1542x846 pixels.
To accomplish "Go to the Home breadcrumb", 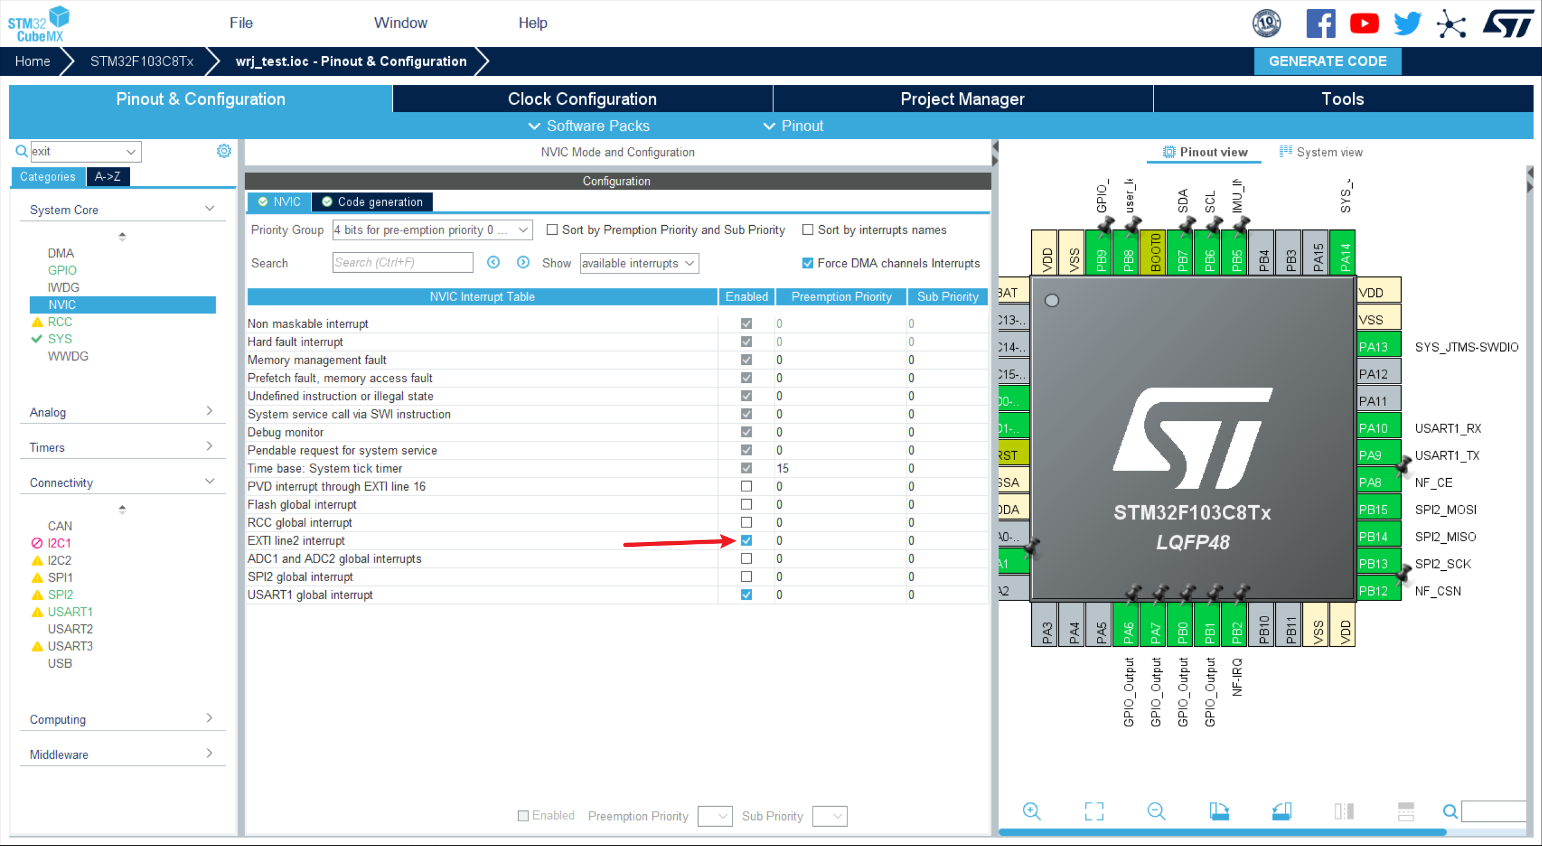I will pos(32,61).
